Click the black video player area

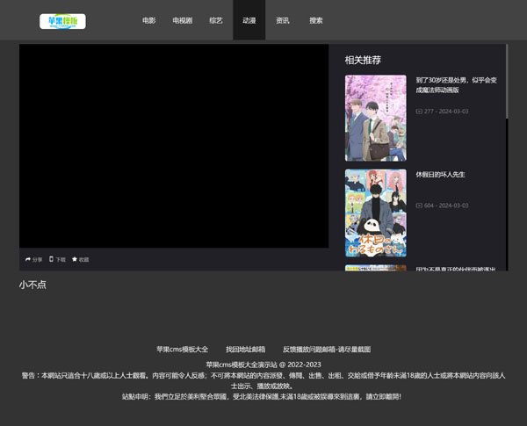(x=174, y=146)
